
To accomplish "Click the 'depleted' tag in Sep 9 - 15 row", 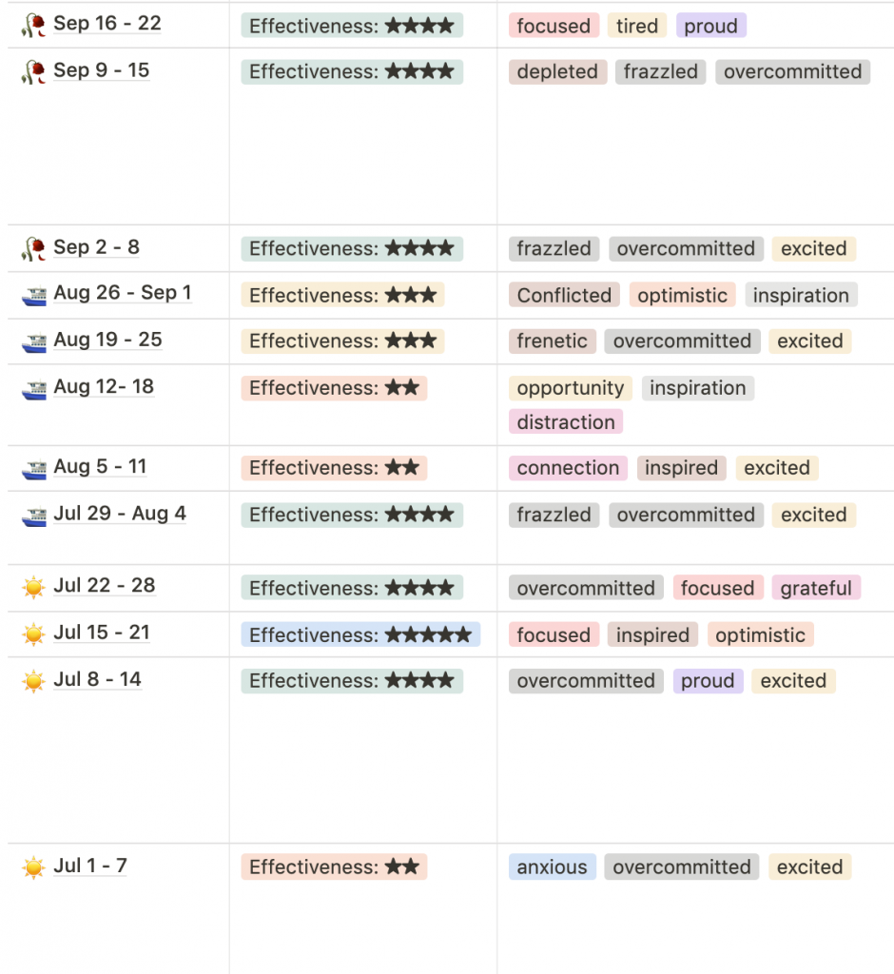I will (x=557, y=72).
